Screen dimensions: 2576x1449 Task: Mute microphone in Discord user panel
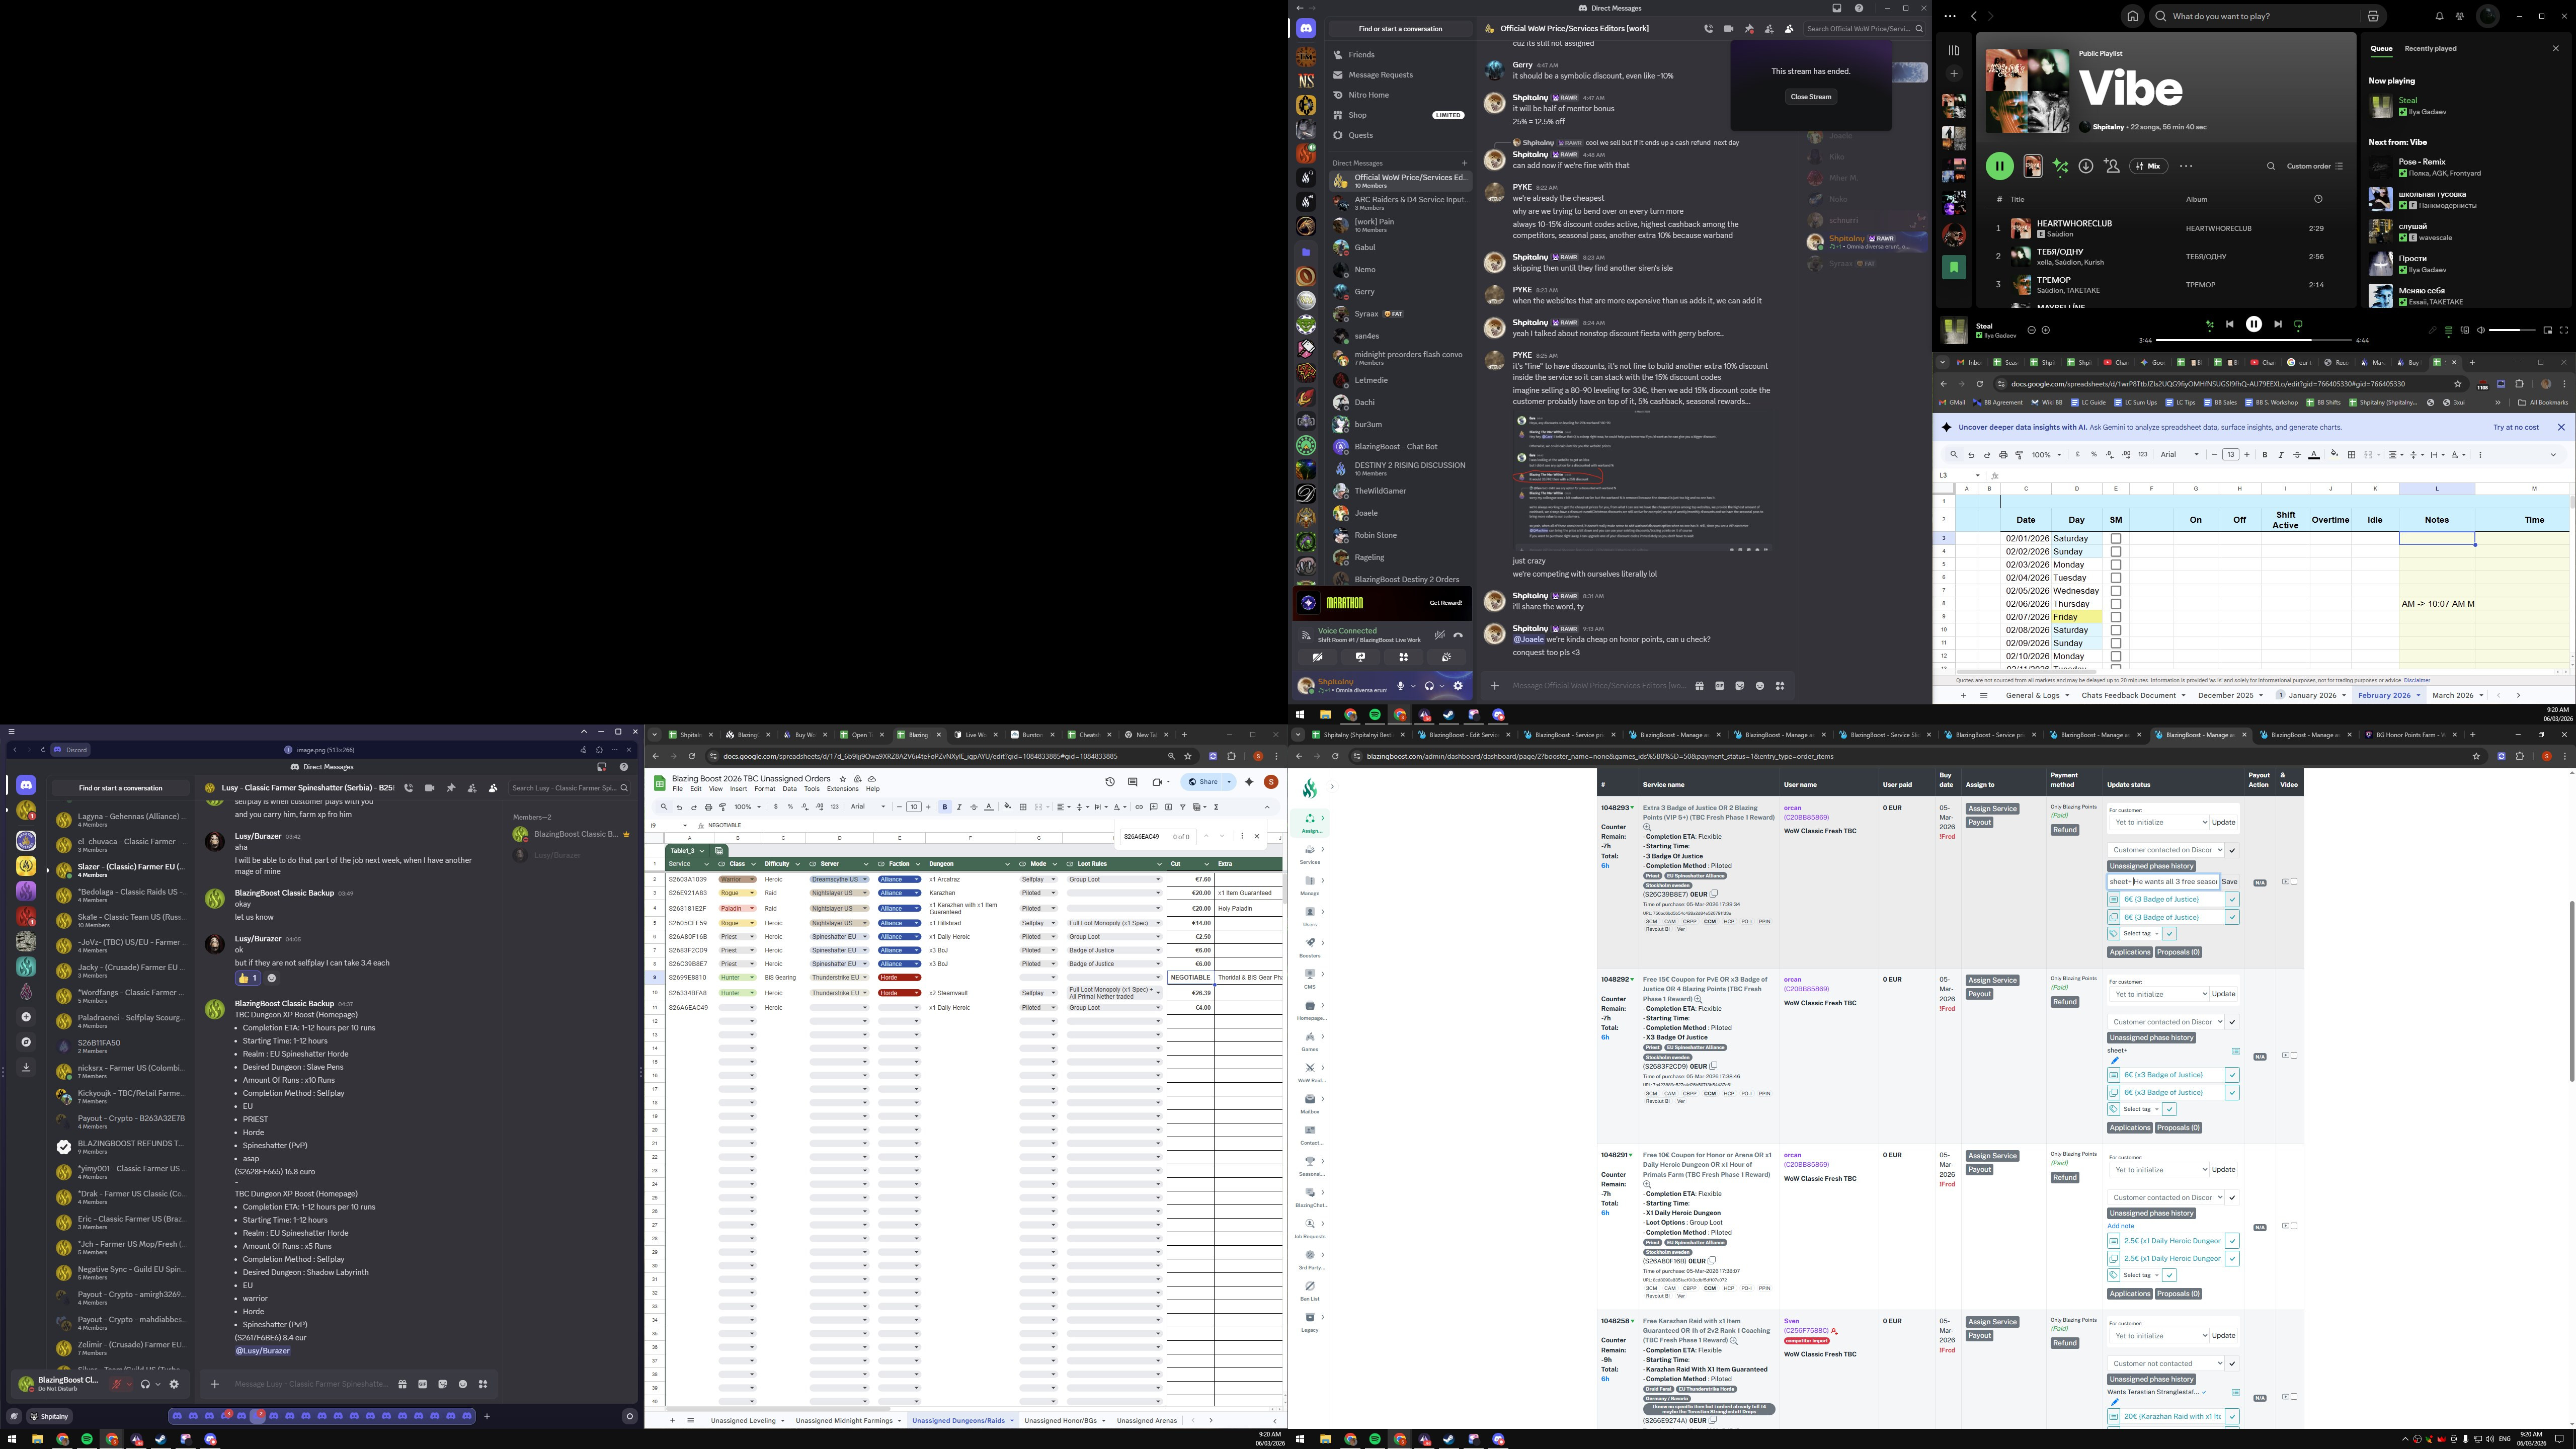(x=1400, y=686)
